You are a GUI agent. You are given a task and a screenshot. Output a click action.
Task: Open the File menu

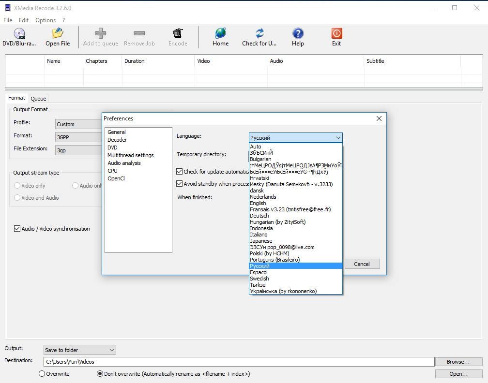(8, 20)
